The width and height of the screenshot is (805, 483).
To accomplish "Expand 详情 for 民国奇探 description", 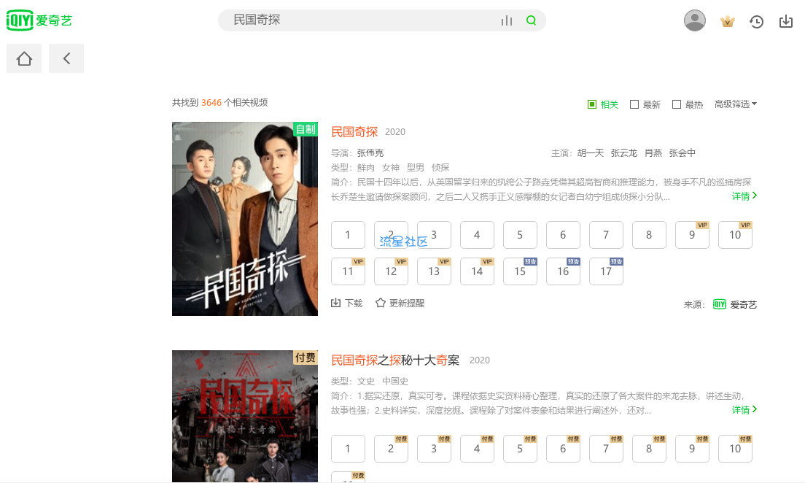I will (744, 196).
